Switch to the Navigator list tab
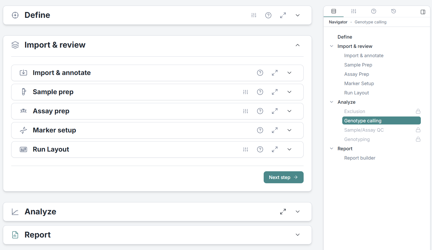 pyautogui.click(x=333, y=11)
